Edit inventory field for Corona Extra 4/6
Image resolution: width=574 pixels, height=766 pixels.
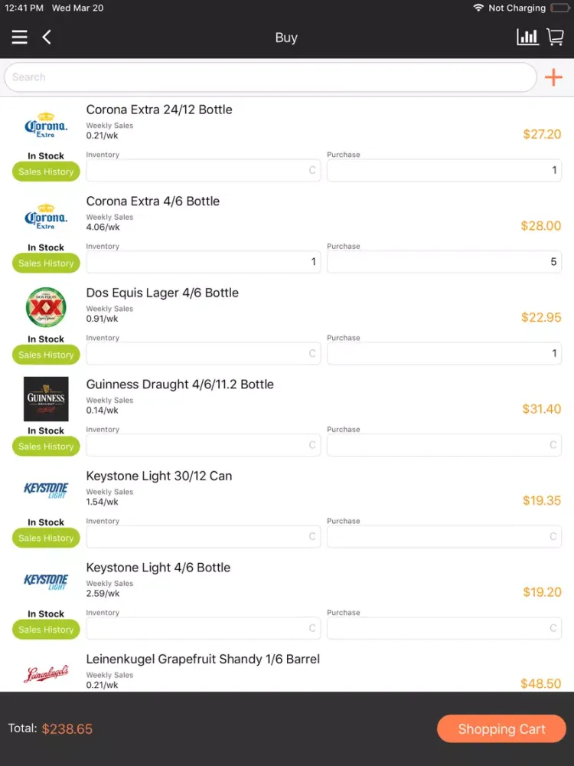click(x=203, y=262)
